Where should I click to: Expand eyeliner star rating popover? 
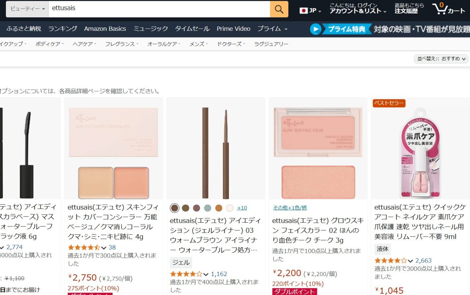[x=189, y=274]
